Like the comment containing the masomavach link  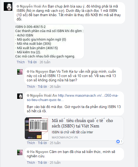(31, 143)
